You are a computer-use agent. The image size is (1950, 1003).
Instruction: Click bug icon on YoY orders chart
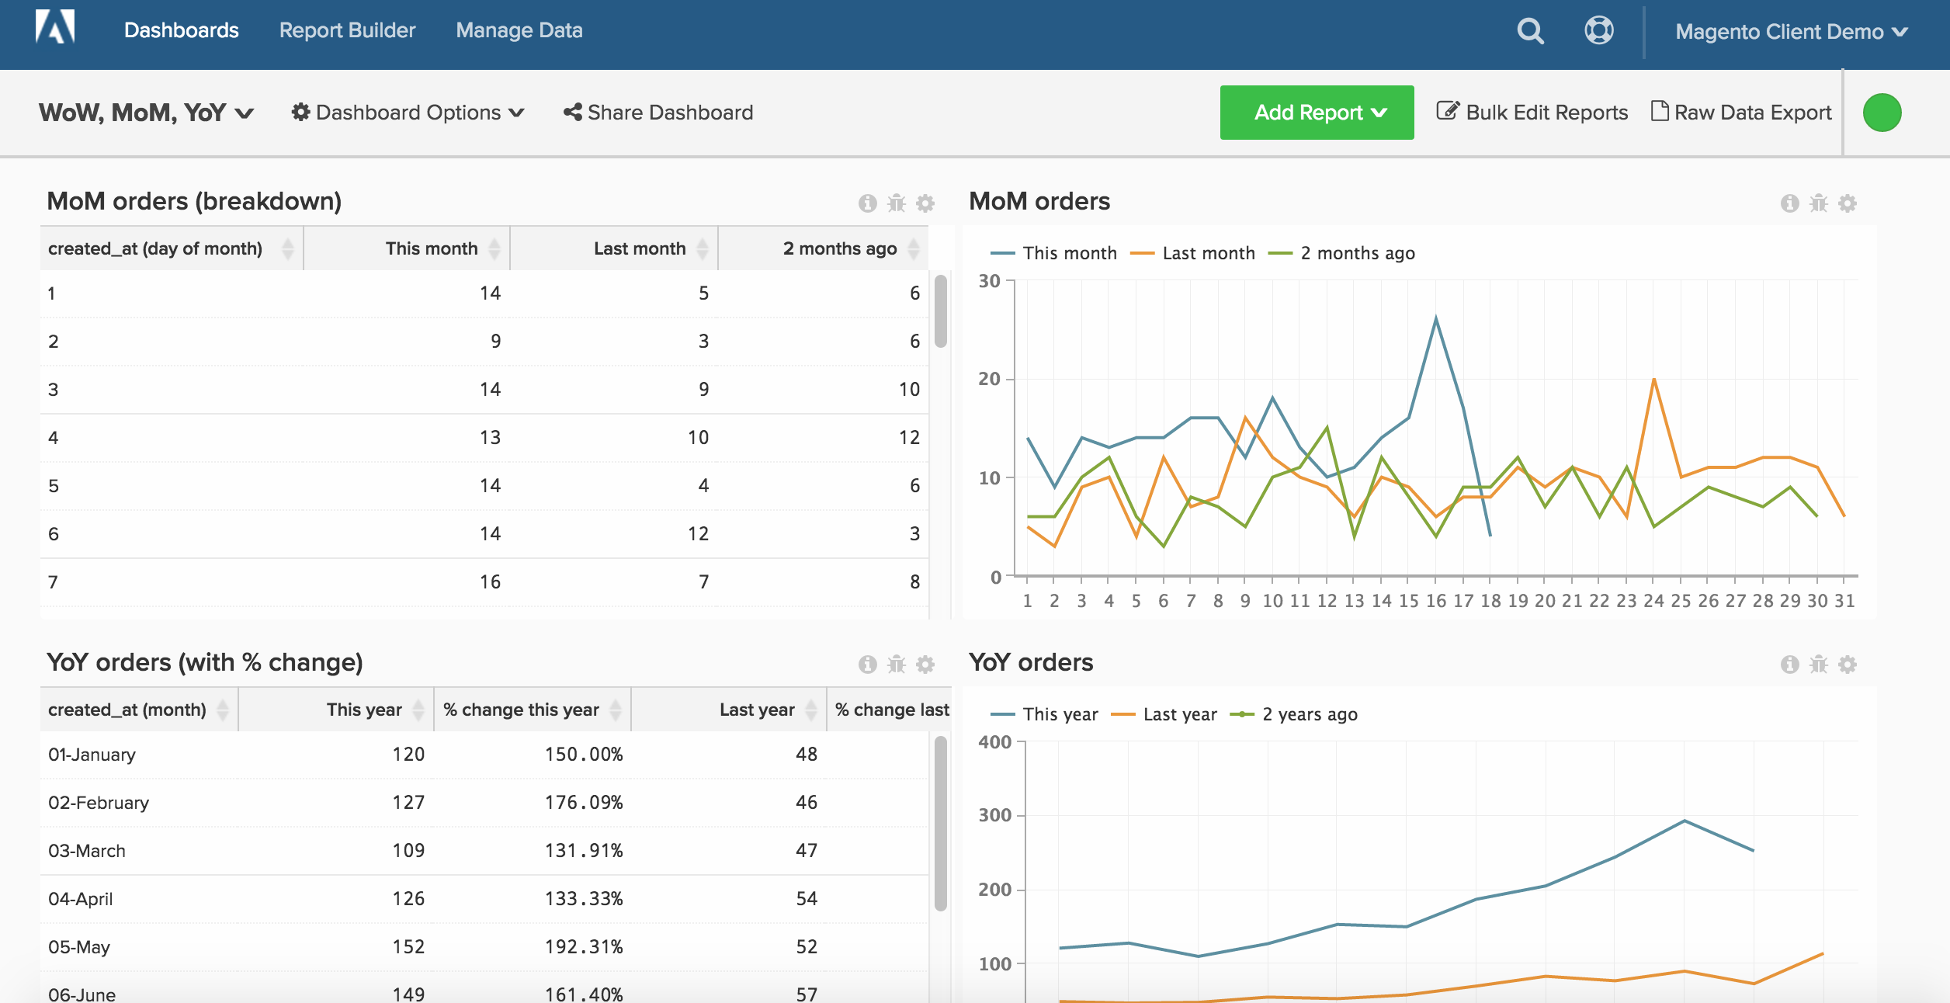1819,665
